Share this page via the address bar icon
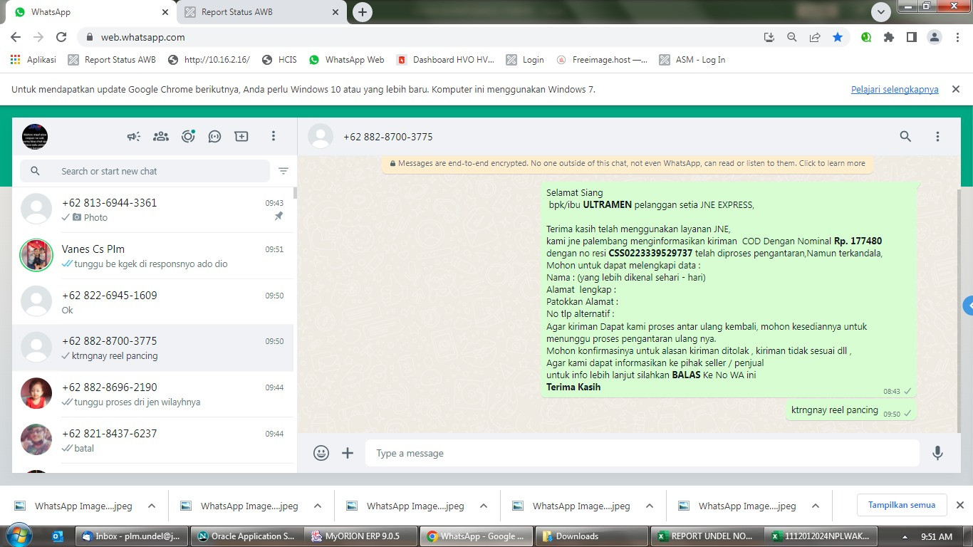This screenshot has height=547, width=973. coord(814,37)
